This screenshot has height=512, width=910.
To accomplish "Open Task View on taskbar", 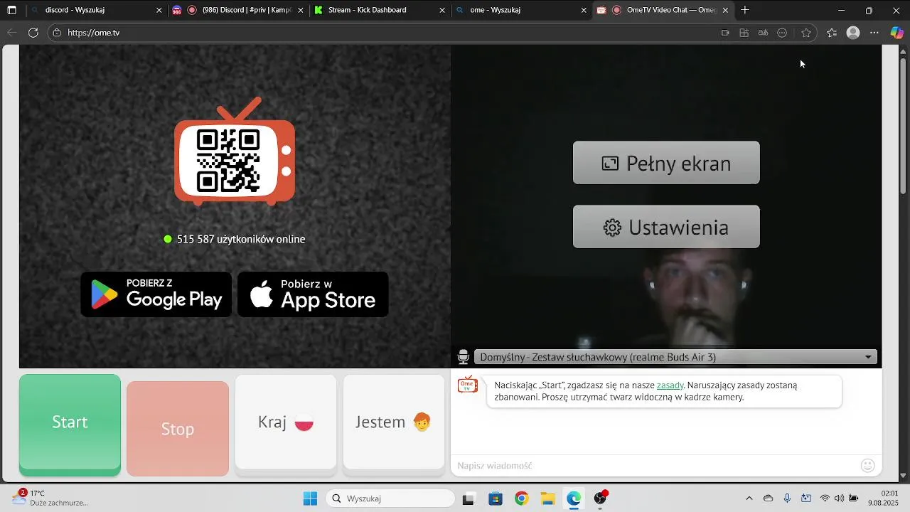I will (468, 498).
